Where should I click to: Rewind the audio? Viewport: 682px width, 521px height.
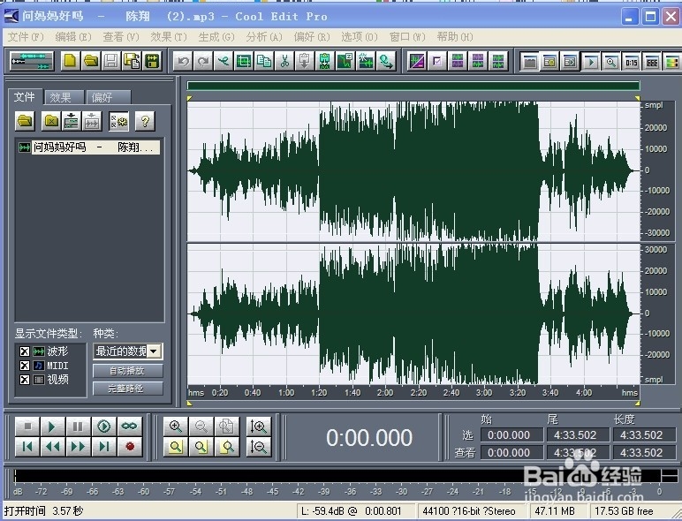[52, 447]
